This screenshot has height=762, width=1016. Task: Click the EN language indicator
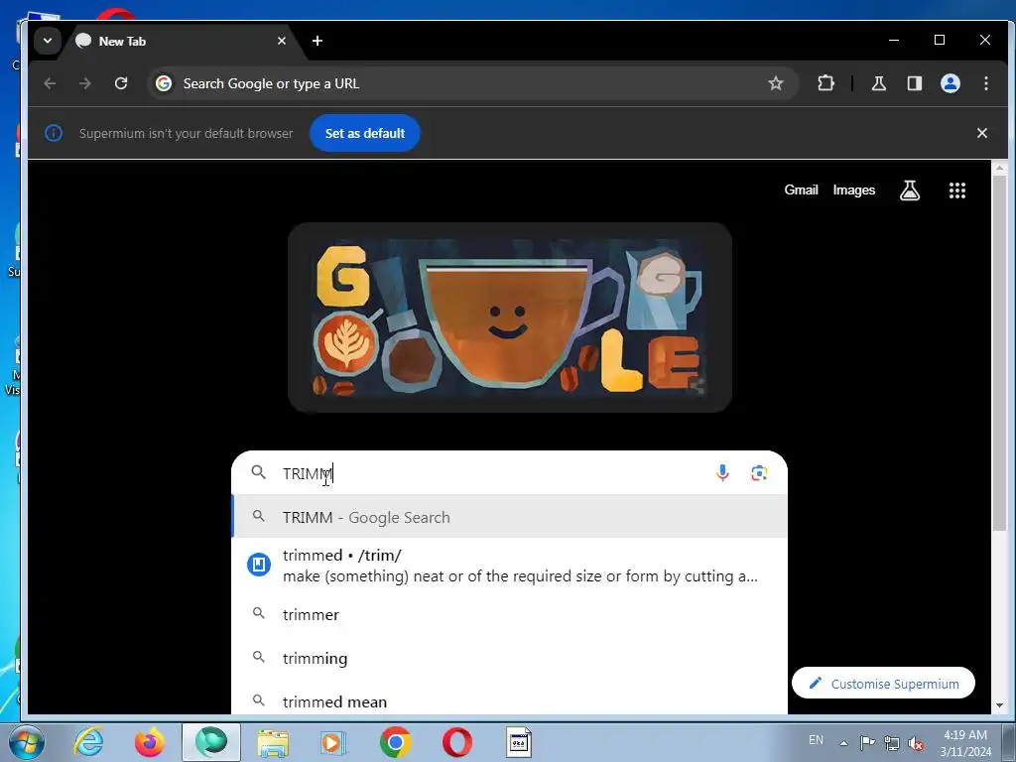click(816, 740)
